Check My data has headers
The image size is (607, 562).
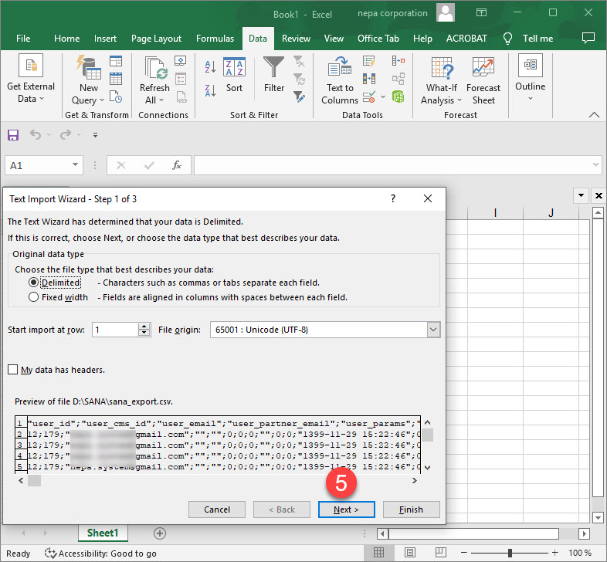pos(13,370)
